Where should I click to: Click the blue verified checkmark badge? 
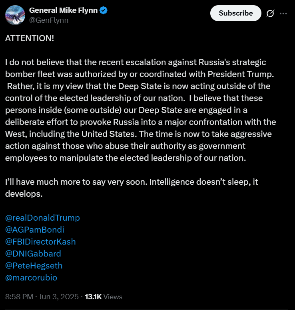[x=104, y=11]
